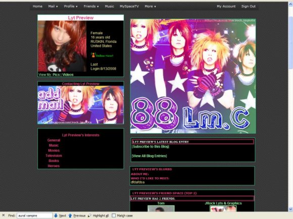
Task: Open JRock Lyts & Graphics friend link
Action: coord(223,203)
